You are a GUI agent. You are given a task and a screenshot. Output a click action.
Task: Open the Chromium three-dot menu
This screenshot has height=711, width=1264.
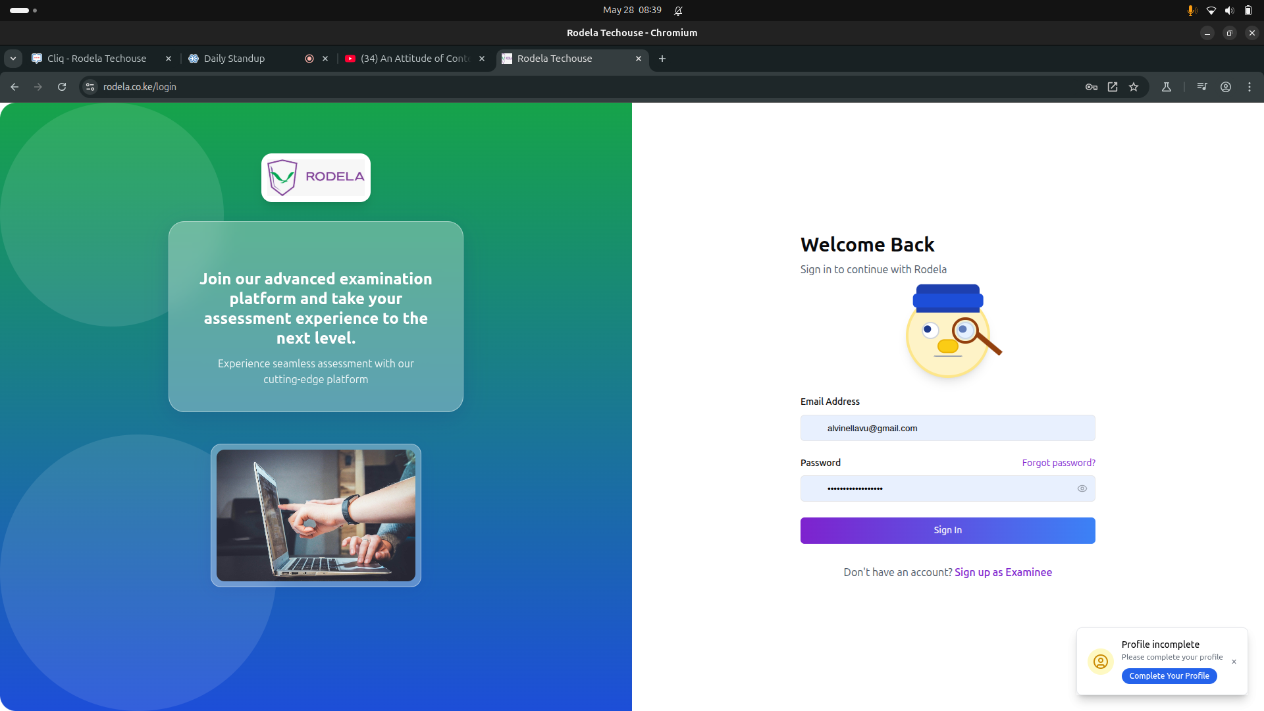tap(1250, 87)
